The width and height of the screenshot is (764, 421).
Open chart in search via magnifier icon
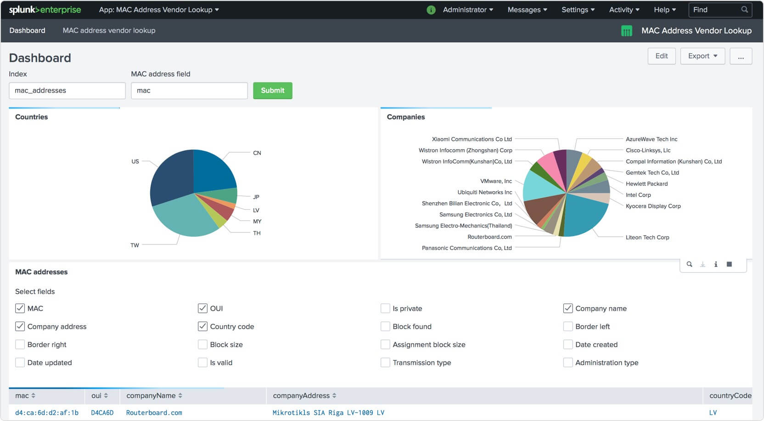coord(689,264)
